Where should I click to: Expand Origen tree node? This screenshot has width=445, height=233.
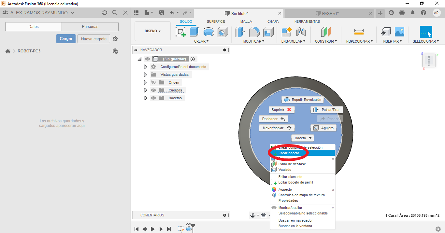145,82
